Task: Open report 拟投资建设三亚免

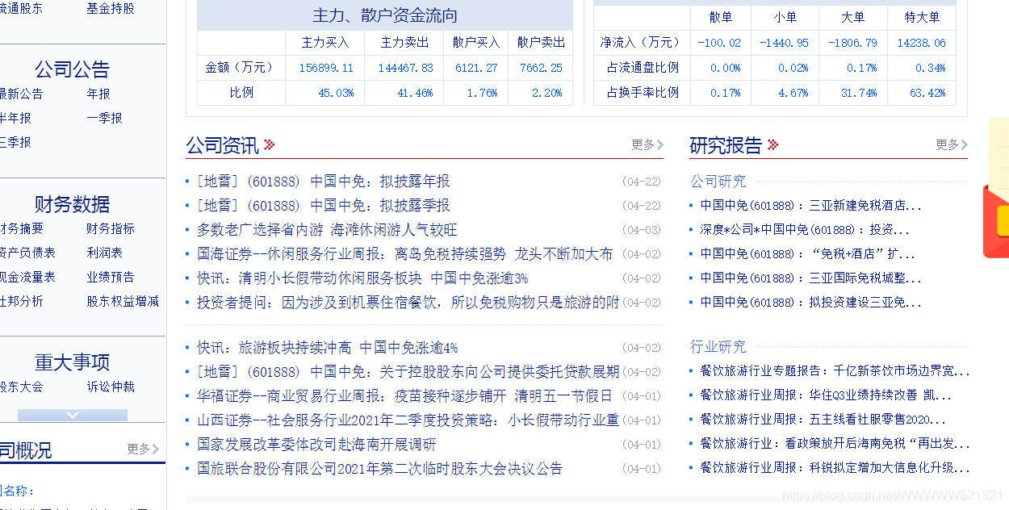Action: [x=810, y=303]
